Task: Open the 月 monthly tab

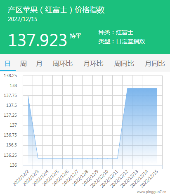Action: click(x=39, y=64)
